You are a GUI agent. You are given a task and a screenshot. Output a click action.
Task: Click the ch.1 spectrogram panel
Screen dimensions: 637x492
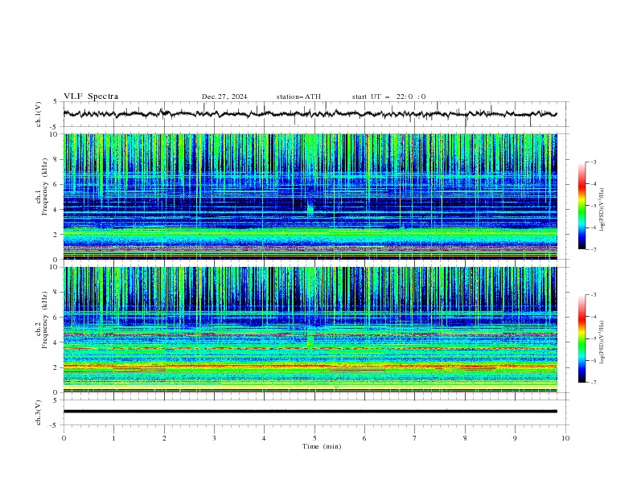(x=310, y=196)
